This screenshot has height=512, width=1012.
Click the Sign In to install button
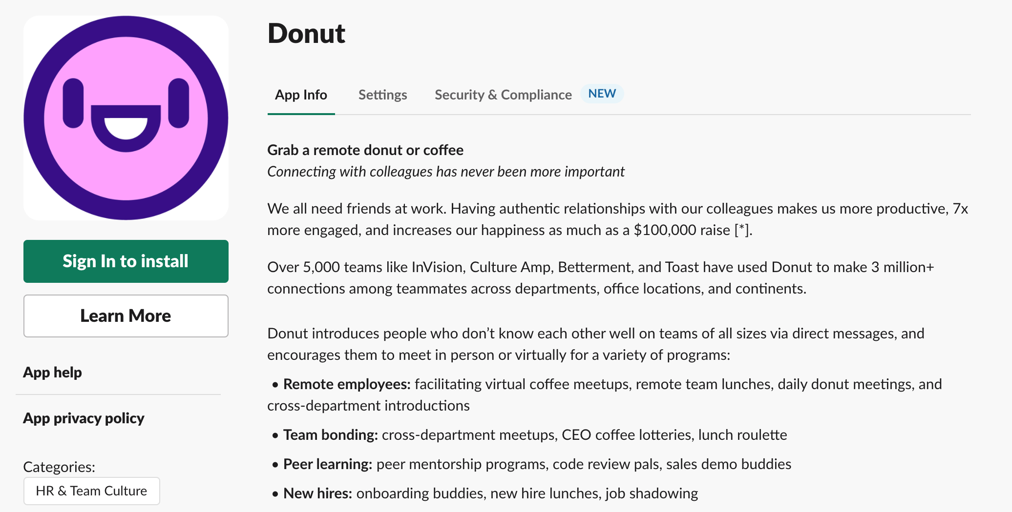click(x=126, y=261)
